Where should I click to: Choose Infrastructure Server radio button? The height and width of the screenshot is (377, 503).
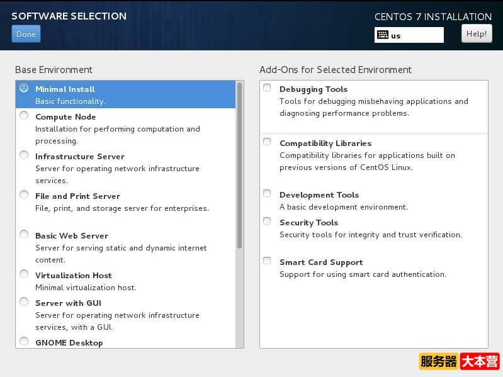24,155
